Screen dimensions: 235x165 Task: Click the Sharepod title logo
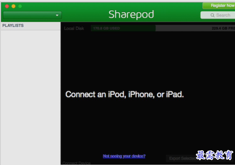click(131, 14)
